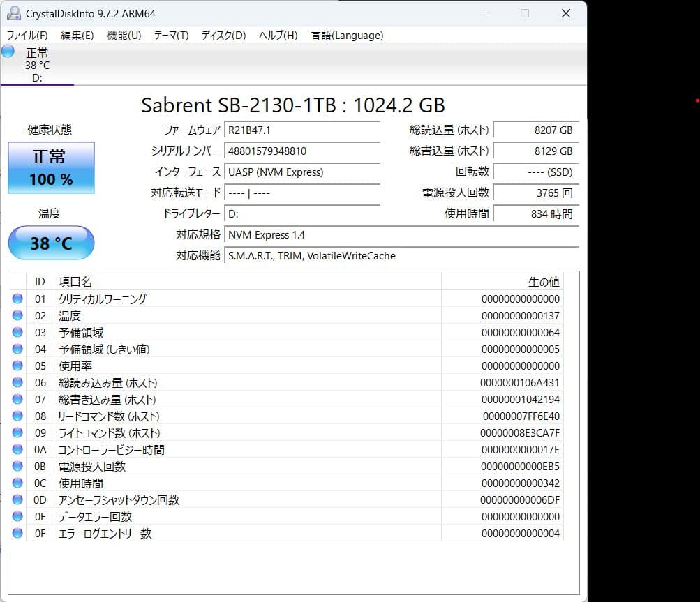Click the blue 38 °C temperature gauge
This screenshot has height=602, width=700.
click(x=50, y=243)
